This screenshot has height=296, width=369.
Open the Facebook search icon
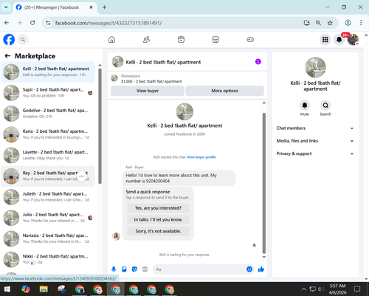pyautogui.click(x=23, y=39)
